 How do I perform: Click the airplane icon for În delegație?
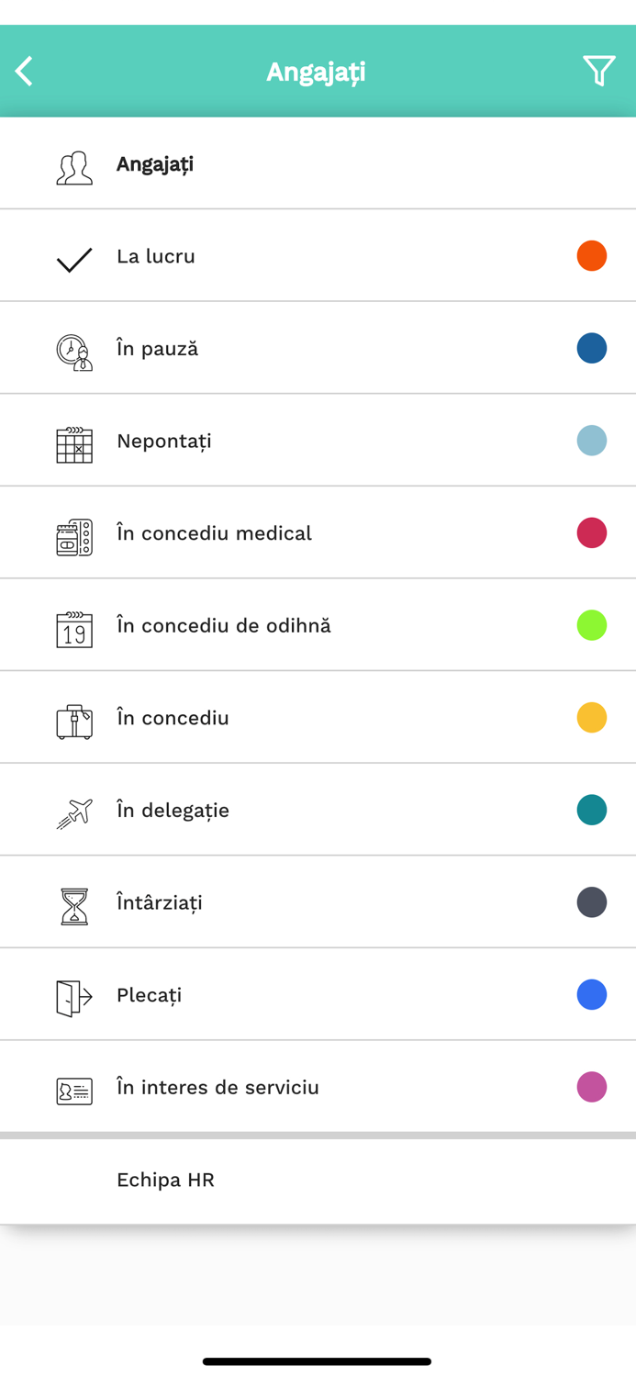[74, 810]
